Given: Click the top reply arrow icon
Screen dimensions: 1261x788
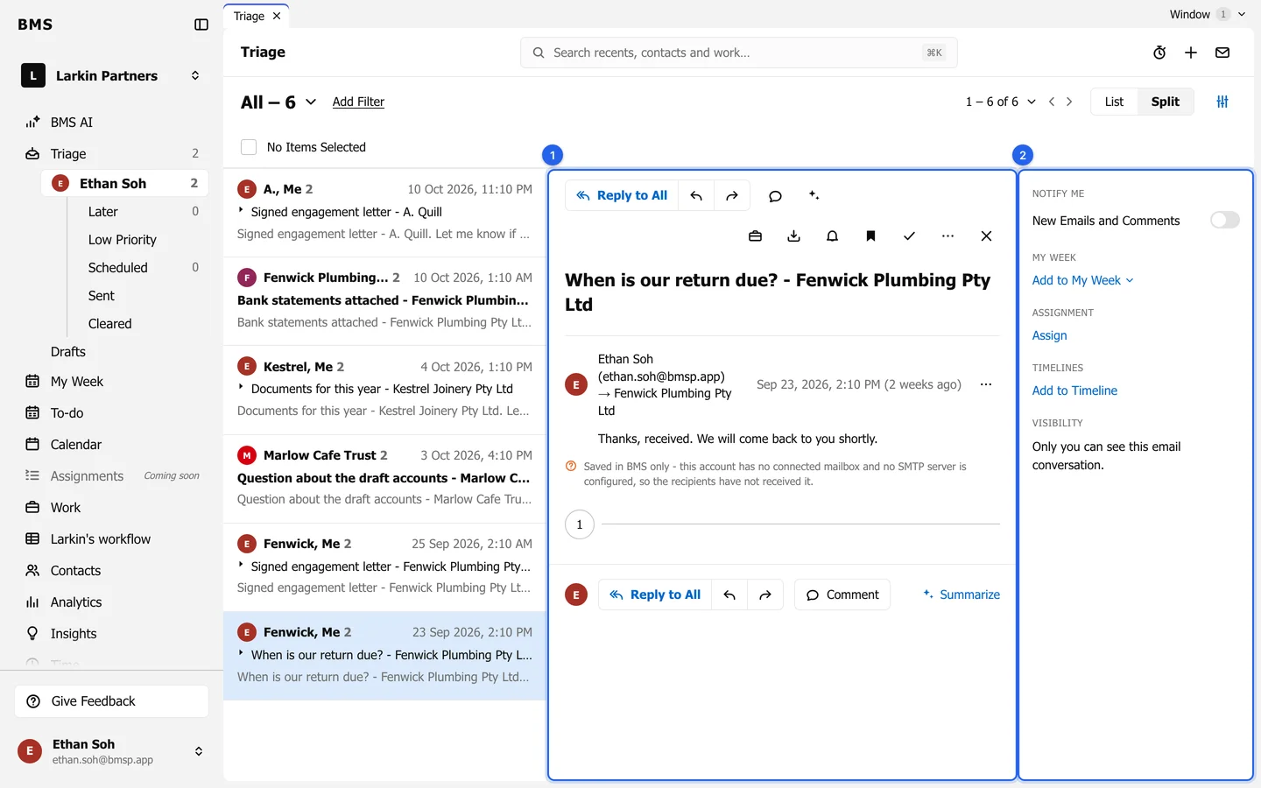Looking at the screenshot, I should [x=696, y=196].
